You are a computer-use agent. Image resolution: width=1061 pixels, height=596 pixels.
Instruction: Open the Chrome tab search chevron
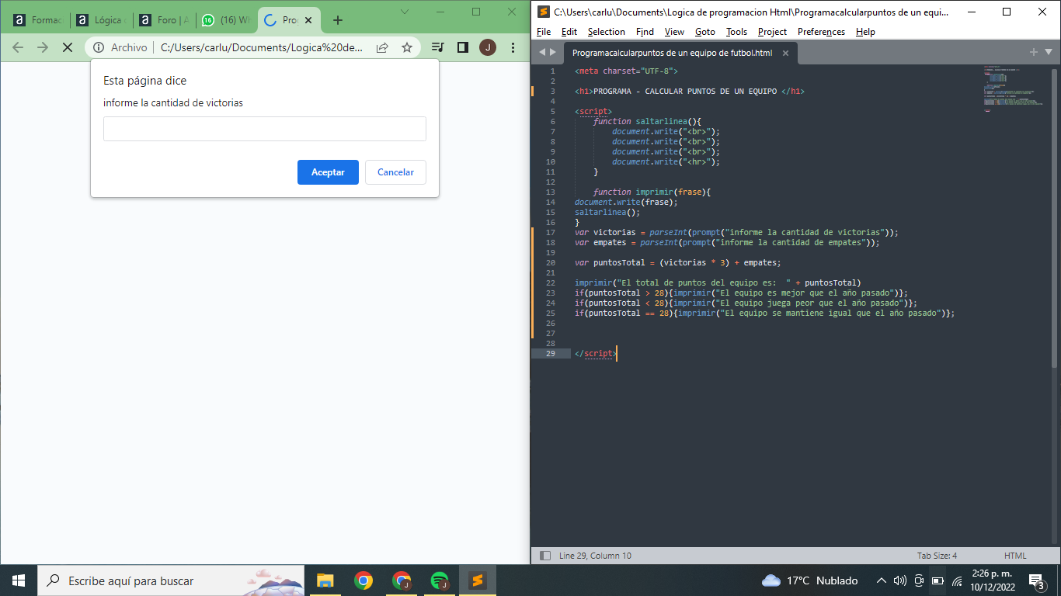(405, 12)
